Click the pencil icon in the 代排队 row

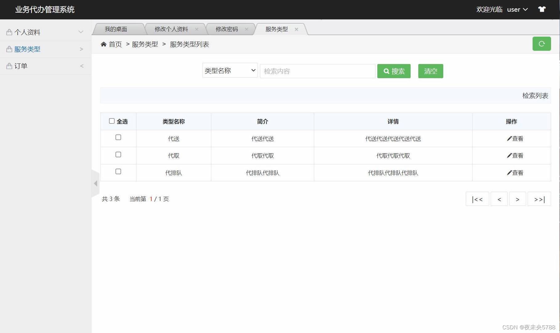pos(509,173)
